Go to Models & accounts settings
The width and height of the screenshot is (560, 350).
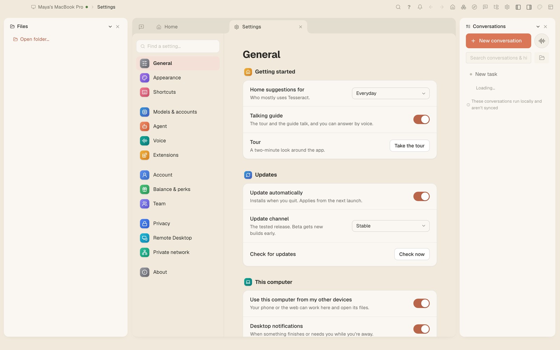(178, 112)
